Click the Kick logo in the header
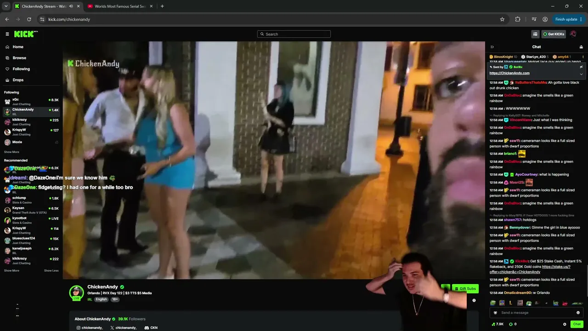This screenshot has width=588, height=331. (26, 34)
